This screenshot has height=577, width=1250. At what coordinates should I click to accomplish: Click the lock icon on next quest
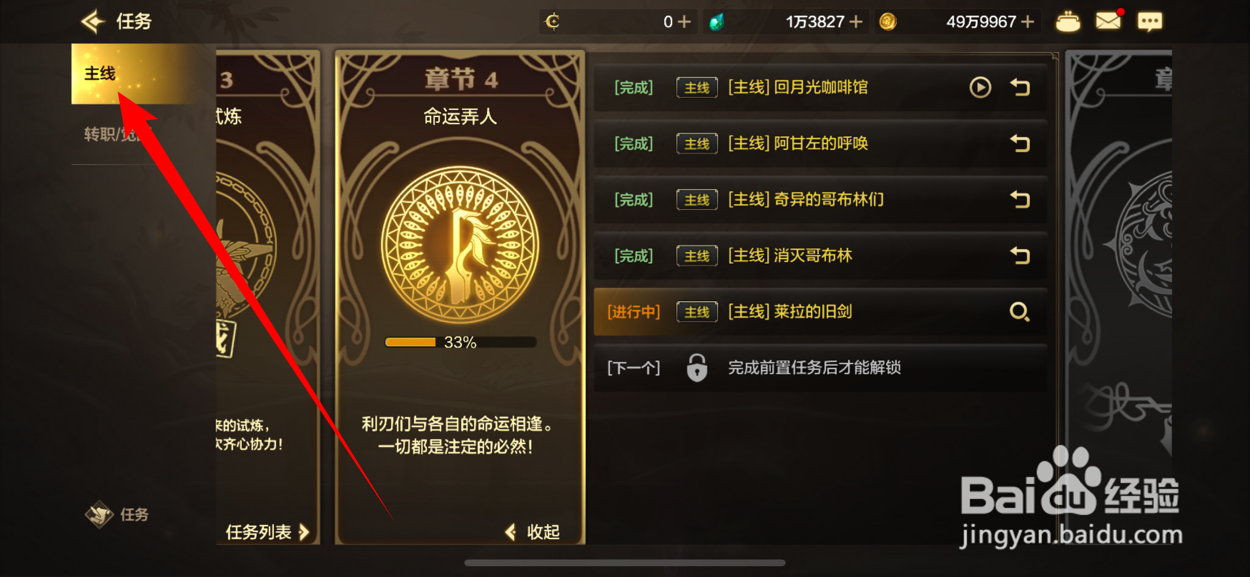coord(697,368)
